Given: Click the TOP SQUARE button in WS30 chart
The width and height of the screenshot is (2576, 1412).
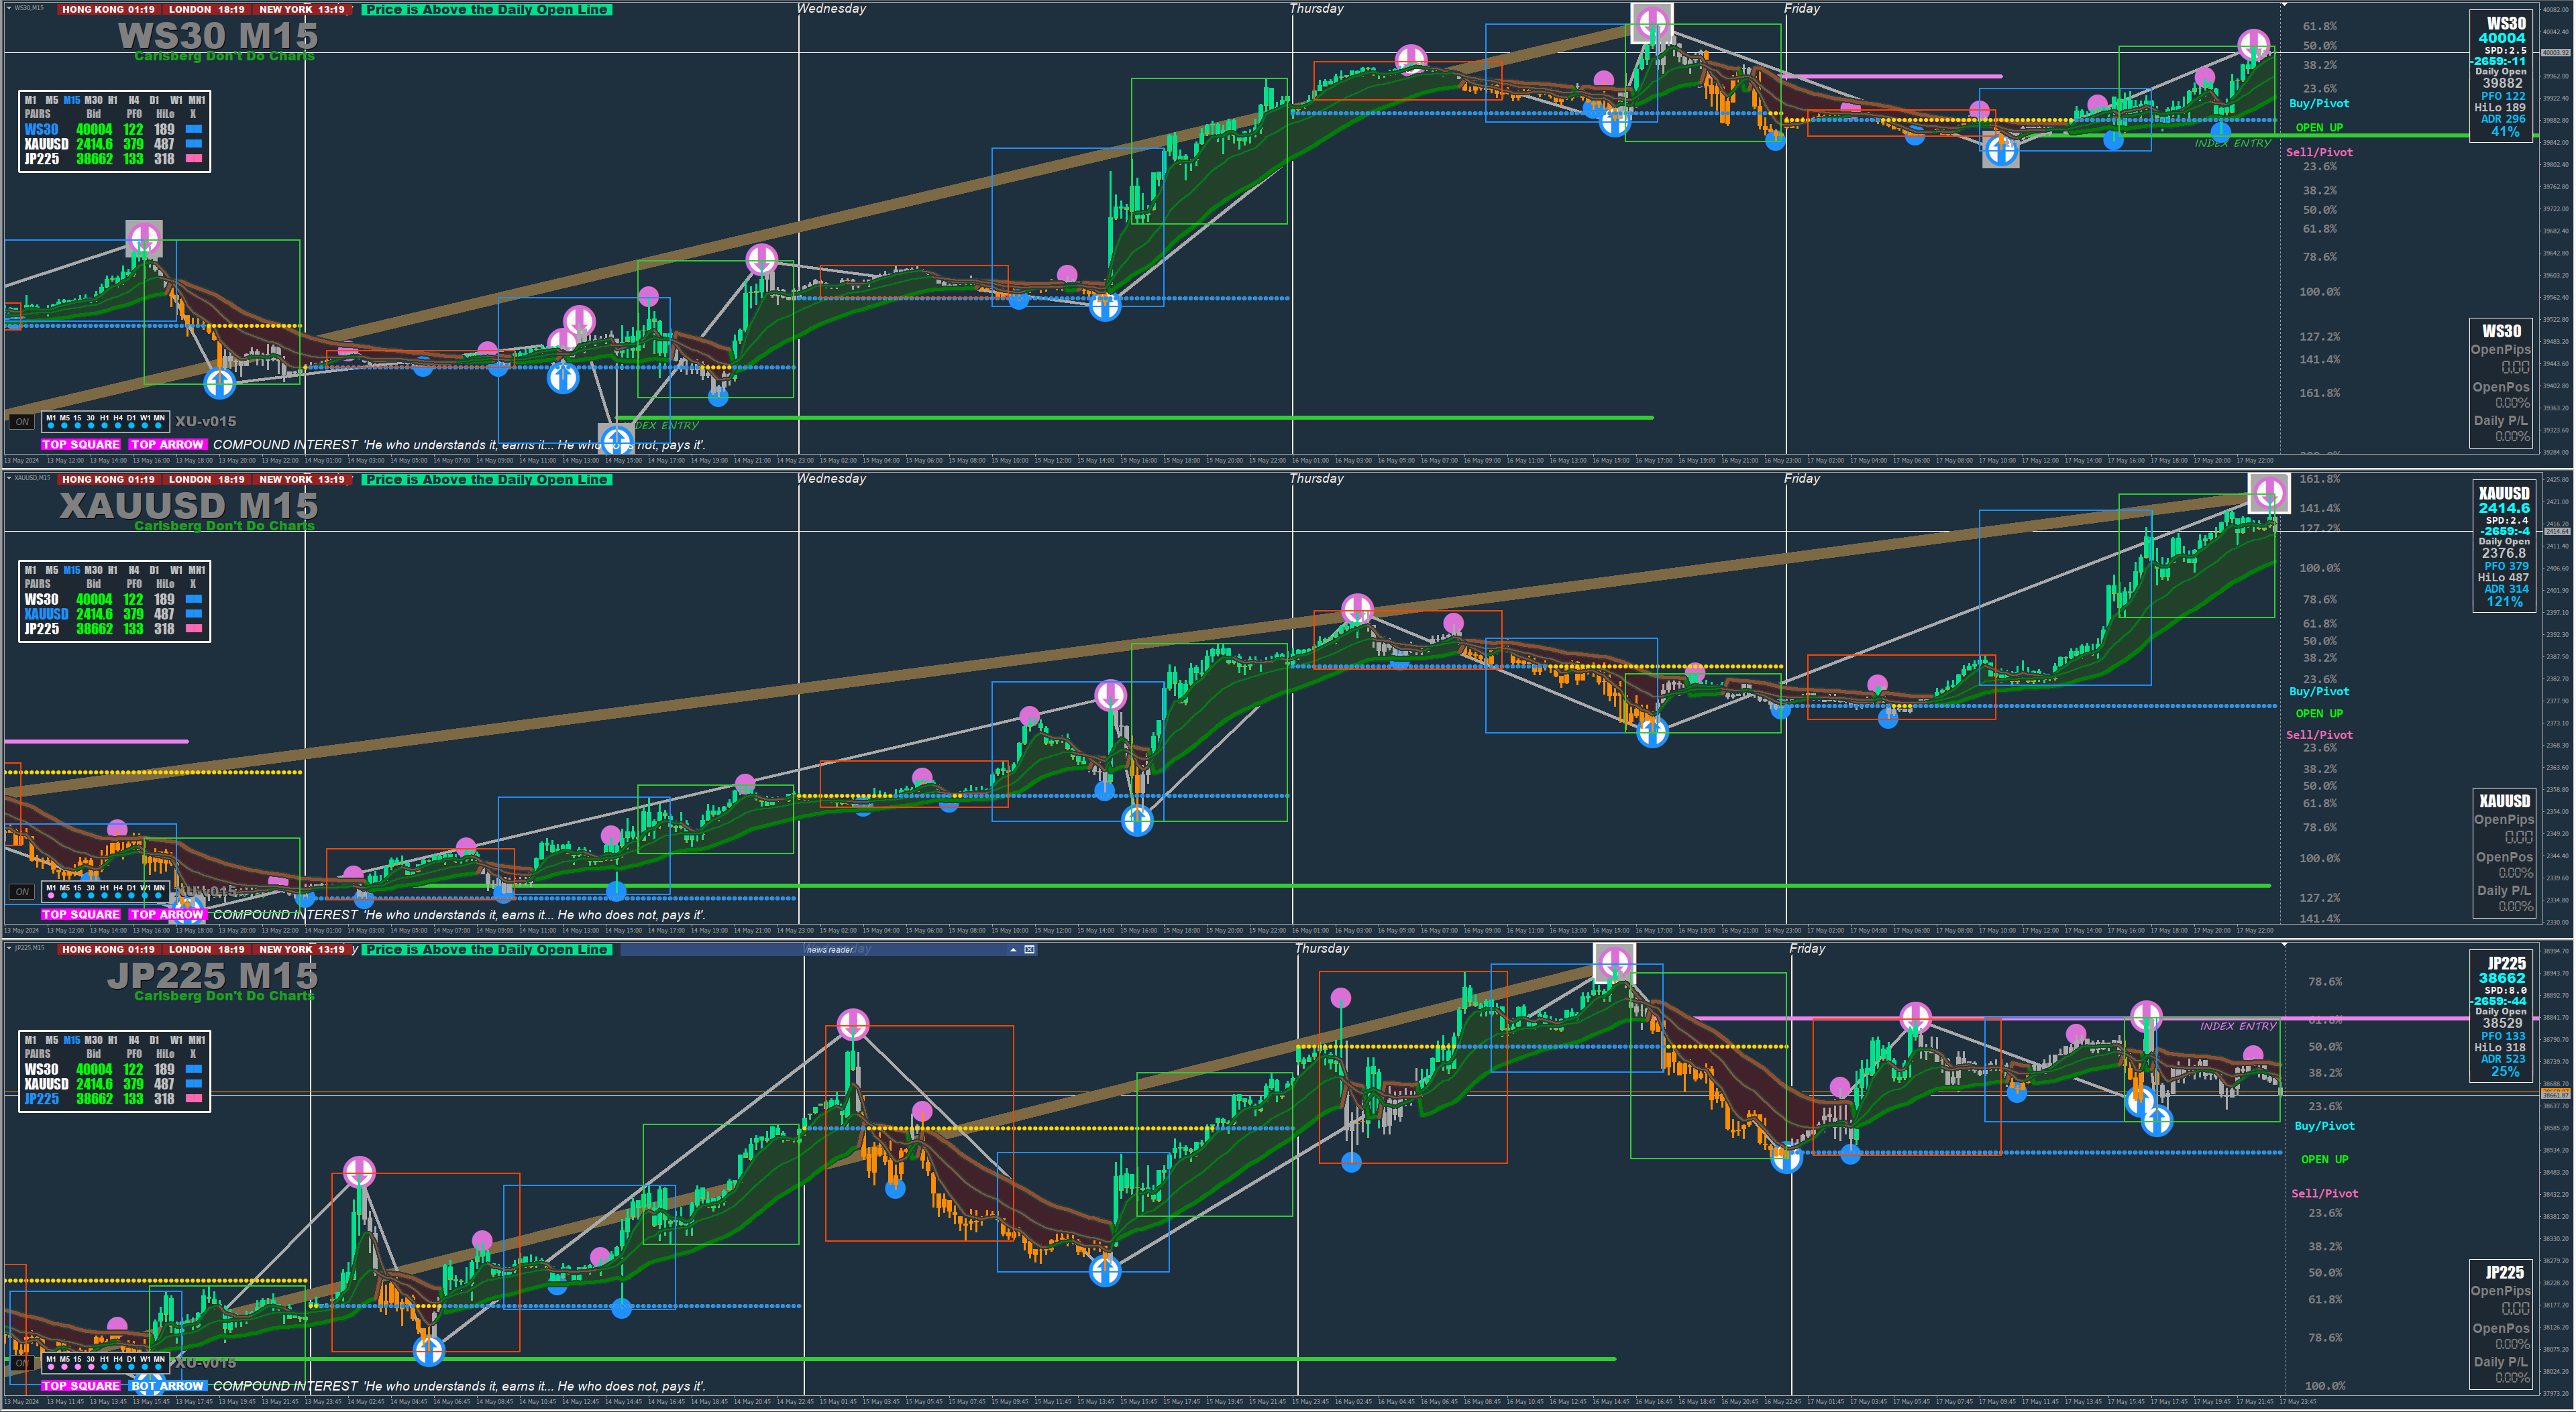Looking at the screenshot, I should [81, 445].
